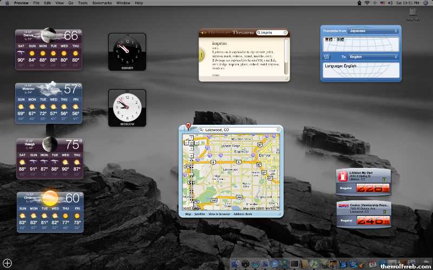Image resolution: width=433 pixels, height=270 pixels.
Task: Click the dictionary back arrow
Action: pyautogui.click(x=202, y=33)
